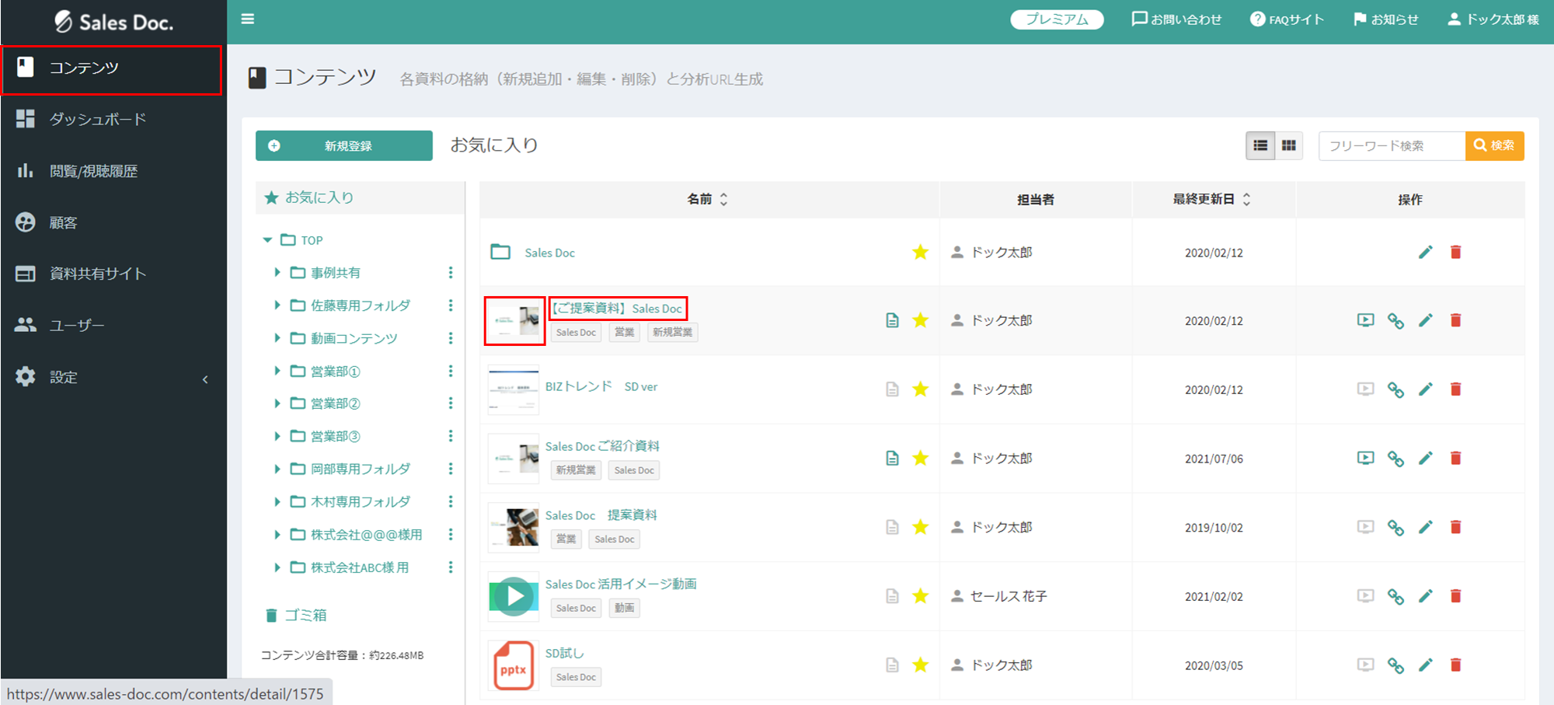Edit the Sales Doc ご紹介資料 entry
Viewport: 1554px width, 705px height.
coord(1425,459)
